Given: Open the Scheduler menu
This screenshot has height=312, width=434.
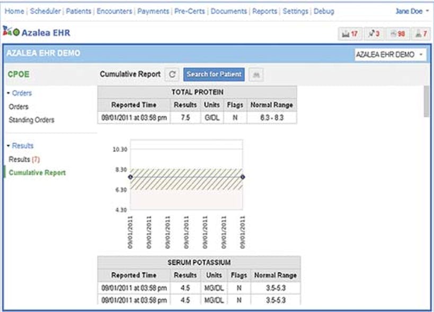Looking at the screenshot, I should pos(46,11).
